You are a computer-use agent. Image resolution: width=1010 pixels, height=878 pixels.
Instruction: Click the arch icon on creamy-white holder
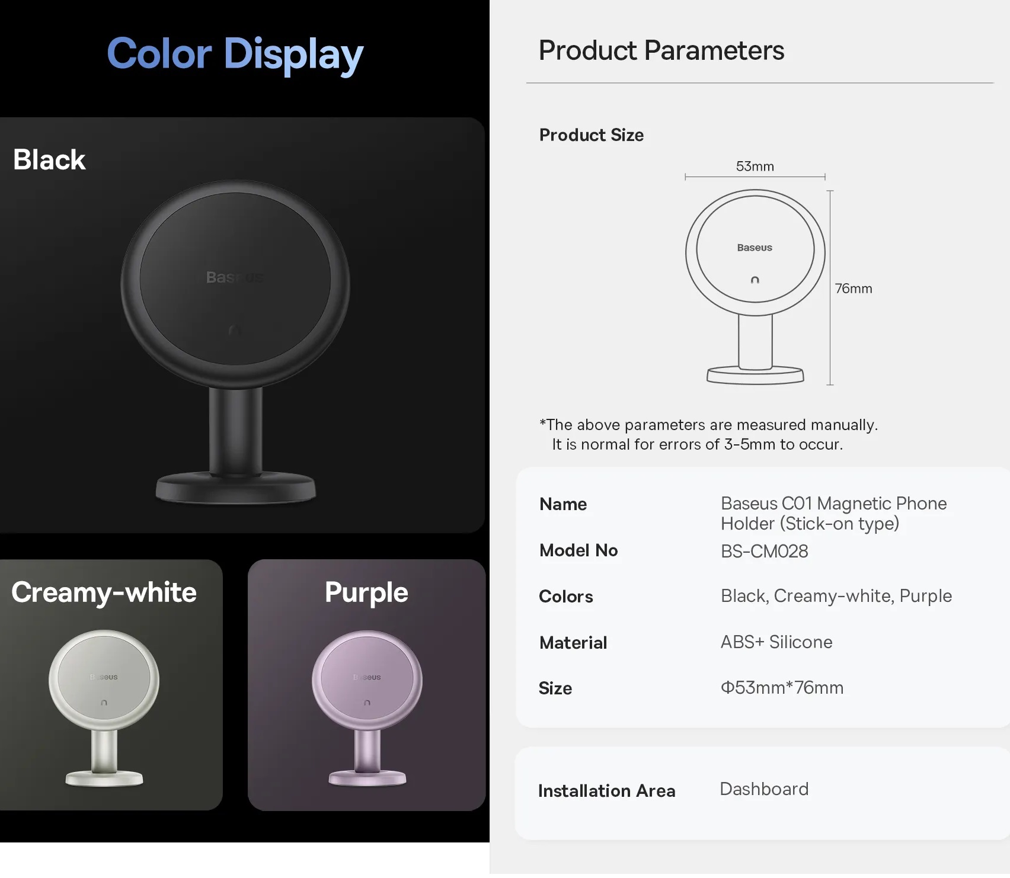(104, 703)
